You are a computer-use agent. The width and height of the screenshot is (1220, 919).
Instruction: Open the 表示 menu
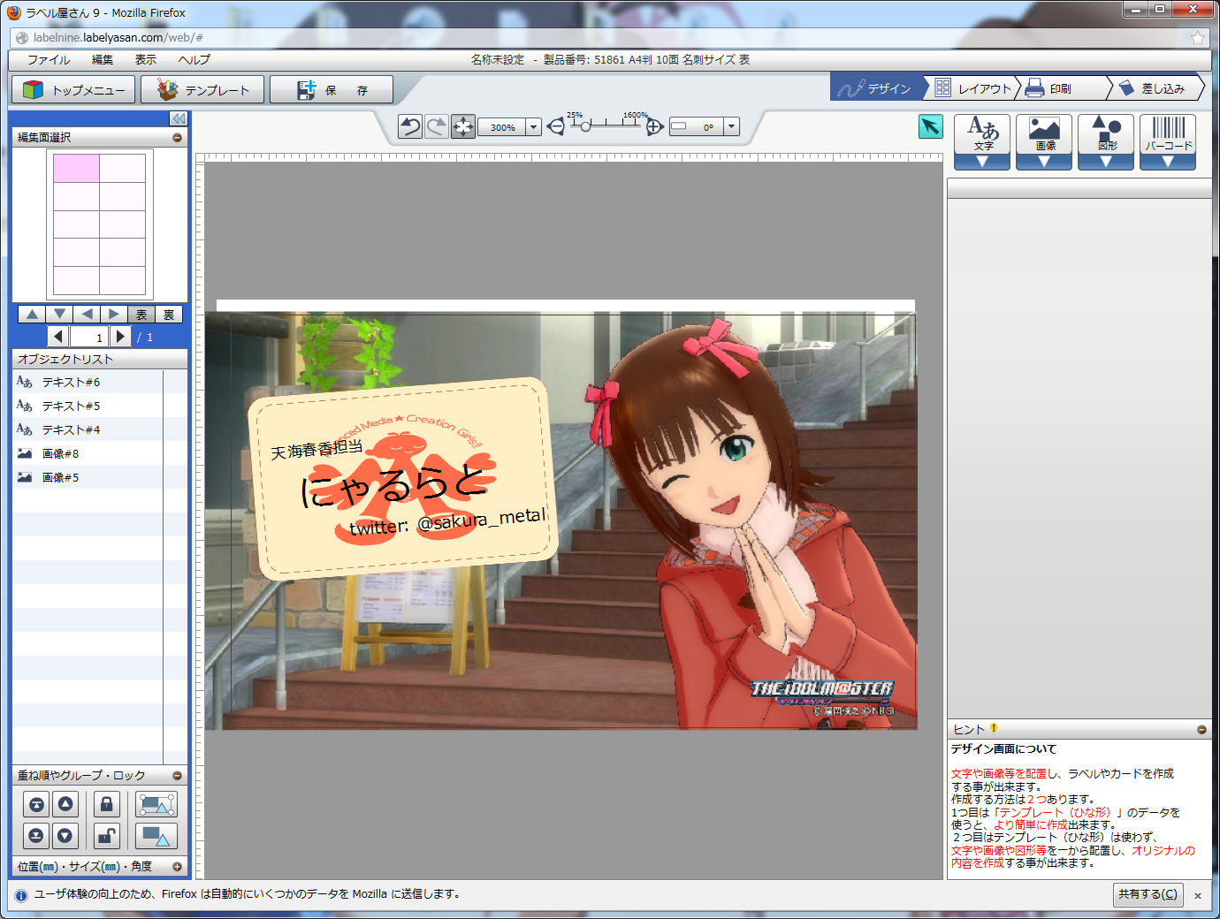(x=146, y=60)
